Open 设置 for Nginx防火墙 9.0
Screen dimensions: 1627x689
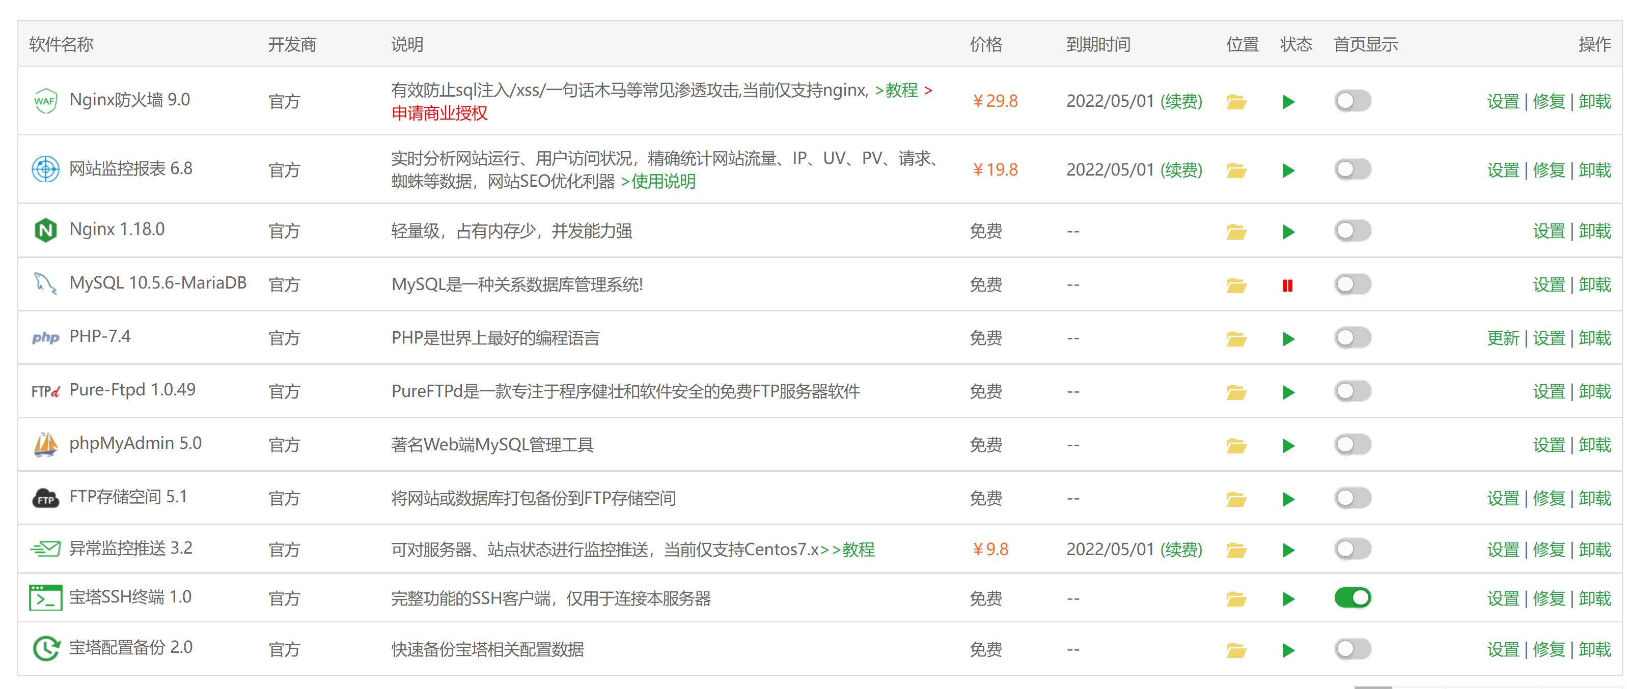point(1503,102)
